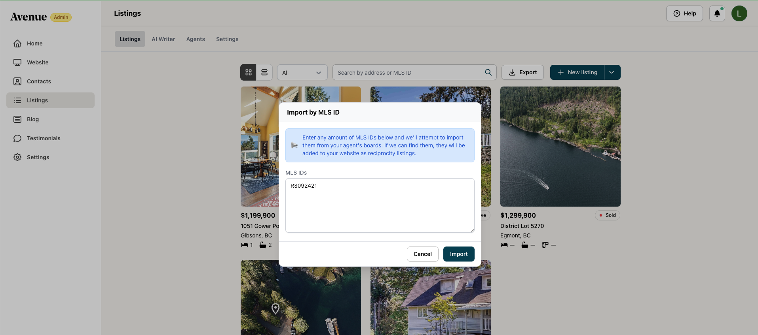Open the 1051 Gower listing photo
This screenshot has width=758, height=335.
pos(260,147)
